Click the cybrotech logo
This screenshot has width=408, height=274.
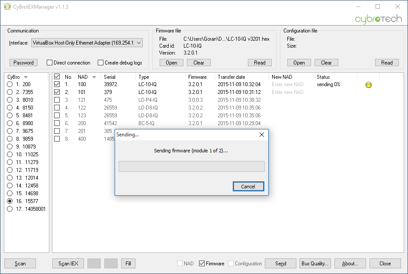378,19
